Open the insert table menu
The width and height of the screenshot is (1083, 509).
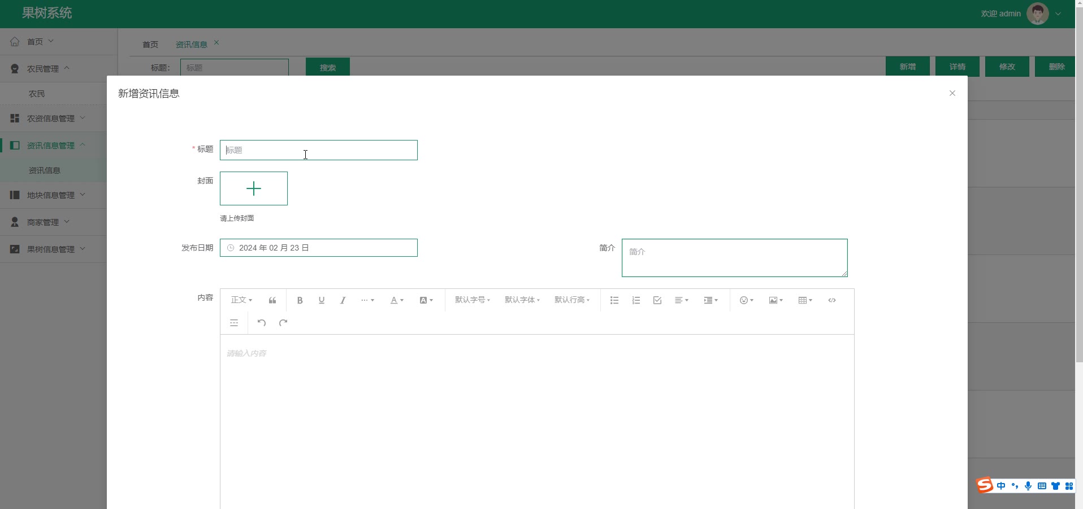click(x=805, y=300)
